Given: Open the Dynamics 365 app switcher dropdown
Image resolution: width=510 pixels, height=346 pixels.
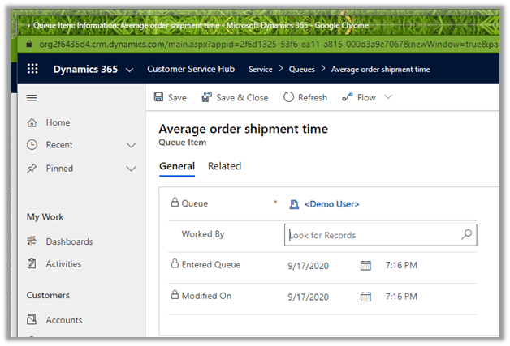Looking at the screenshot, I should click(130, 70).
